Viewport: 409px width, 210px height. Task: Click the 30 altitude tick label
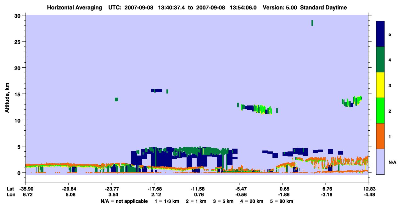(18, 15)
